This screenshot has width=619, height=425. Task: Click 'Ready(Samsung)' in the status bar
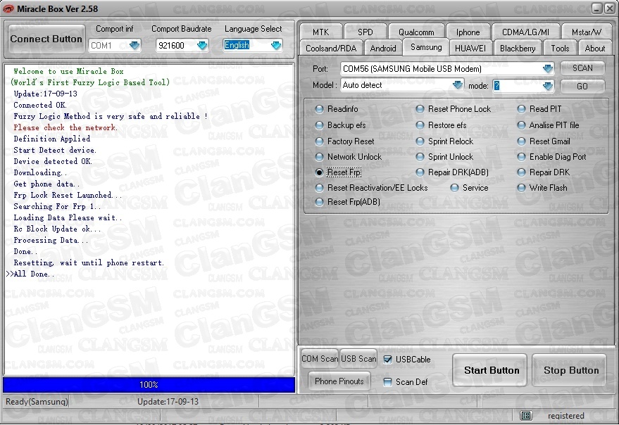[37, 402]
